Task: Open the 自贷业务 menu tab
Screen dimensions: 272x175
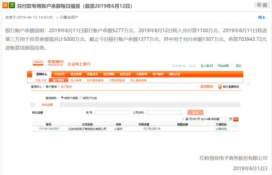Action: pos(125,74)
